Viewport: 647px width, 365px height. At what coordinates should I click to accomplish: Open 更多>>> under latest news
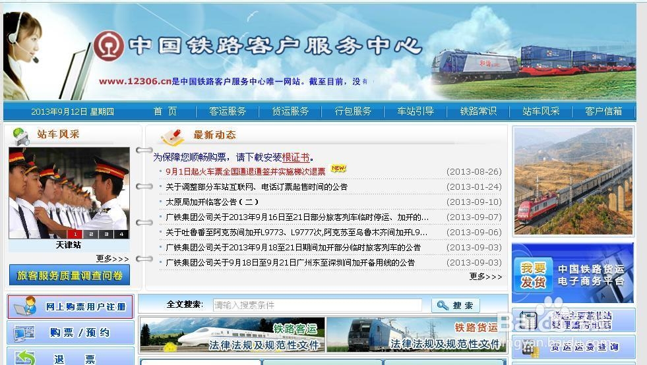point(485,277)
